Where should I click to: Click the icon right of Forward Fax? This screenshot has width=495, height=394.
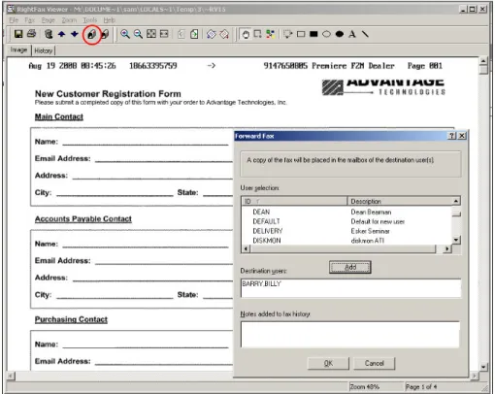105,34
